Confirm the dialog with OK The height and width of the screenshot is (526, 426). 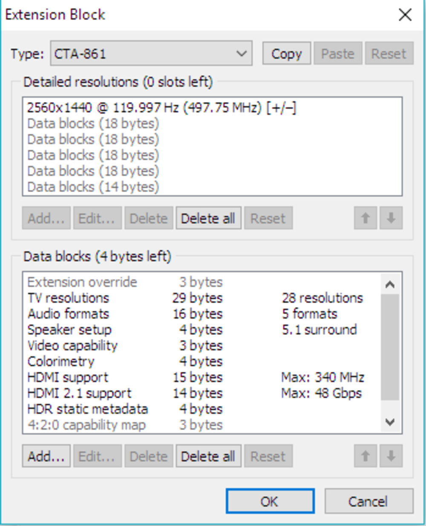(270, 501)
